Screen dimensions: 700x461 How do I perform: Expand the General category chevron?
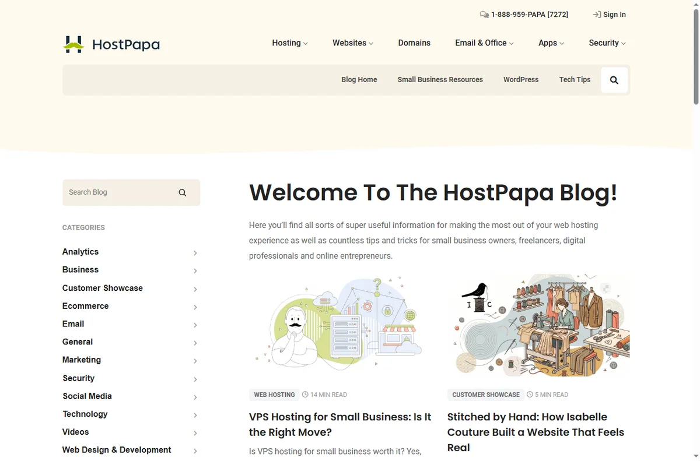coord(195,343)
